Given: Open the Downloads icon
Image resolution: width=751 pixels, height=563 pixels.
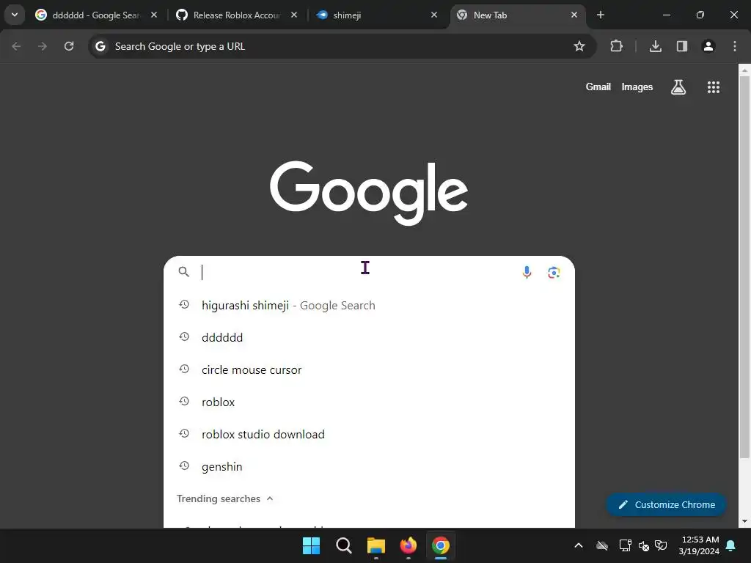Looking at the screenshot, I should [655, 46].
